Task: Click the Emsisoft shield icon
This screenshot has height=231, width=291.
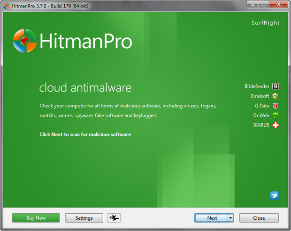Action: point(275,96)
